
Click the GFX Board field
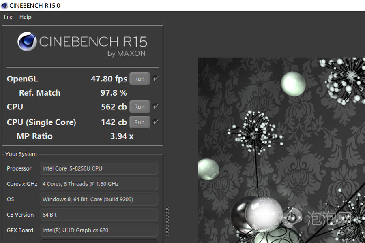99,230
